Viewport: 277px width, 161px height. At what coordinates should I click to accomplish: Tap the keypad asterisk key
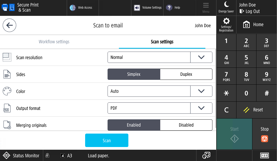click(x=226, y=93)
